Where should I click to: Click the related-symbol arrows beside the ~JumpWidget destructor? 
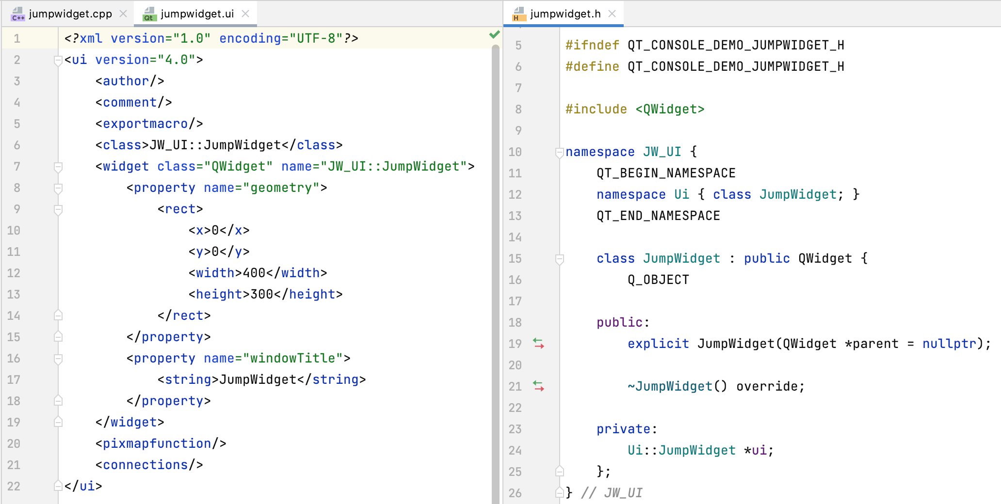pyautogui.click(x=538, y=387)
